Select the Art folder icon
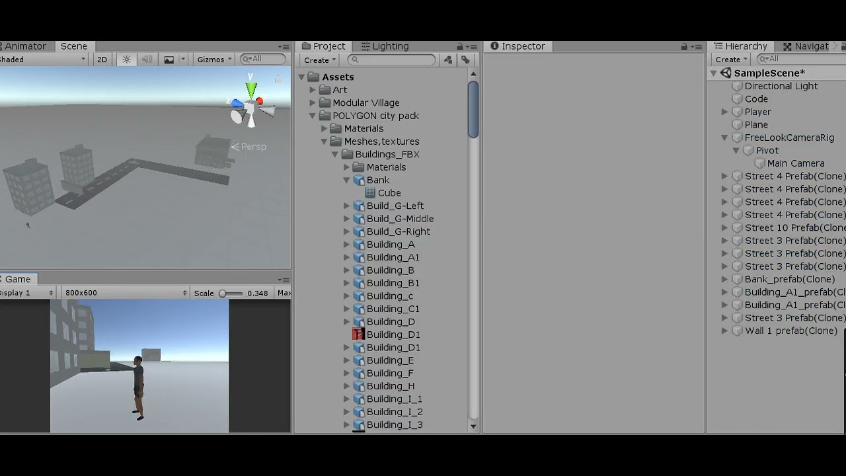The image size is (846, 476). click(325, 90)
